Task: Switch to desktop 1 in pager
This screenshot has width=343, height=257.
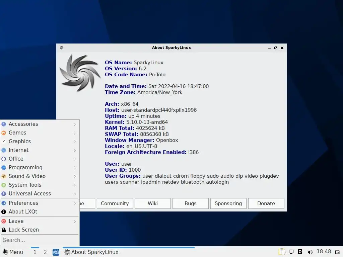Action: click(x=35, y=252)
